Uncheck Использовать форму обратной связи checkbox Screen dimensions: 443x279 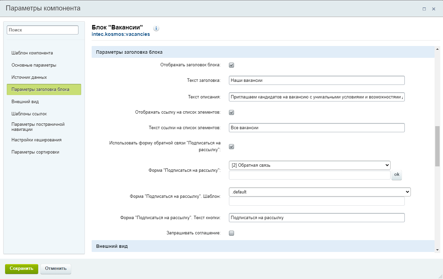232,146
